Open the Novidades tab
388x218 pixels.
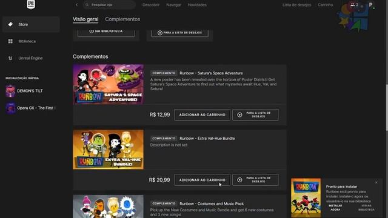click(x=197, y=5)
